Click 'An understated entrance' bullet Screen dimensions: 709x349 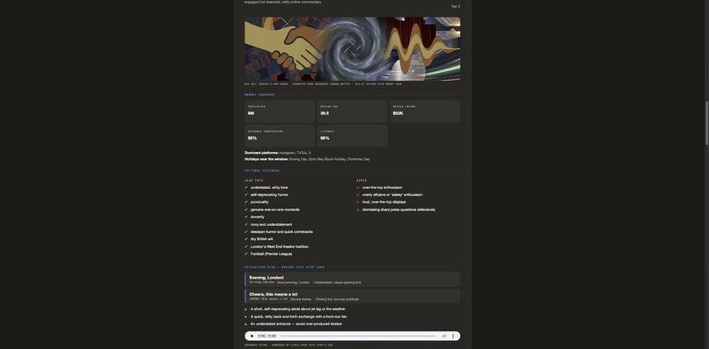pyautogui.click(x=296, y=324)
